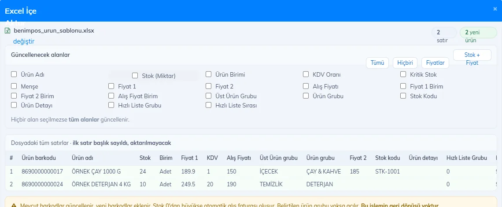The image size is (502, 207).
Task: Check the KDV Oranı field
Action: (x=306, y=74)
